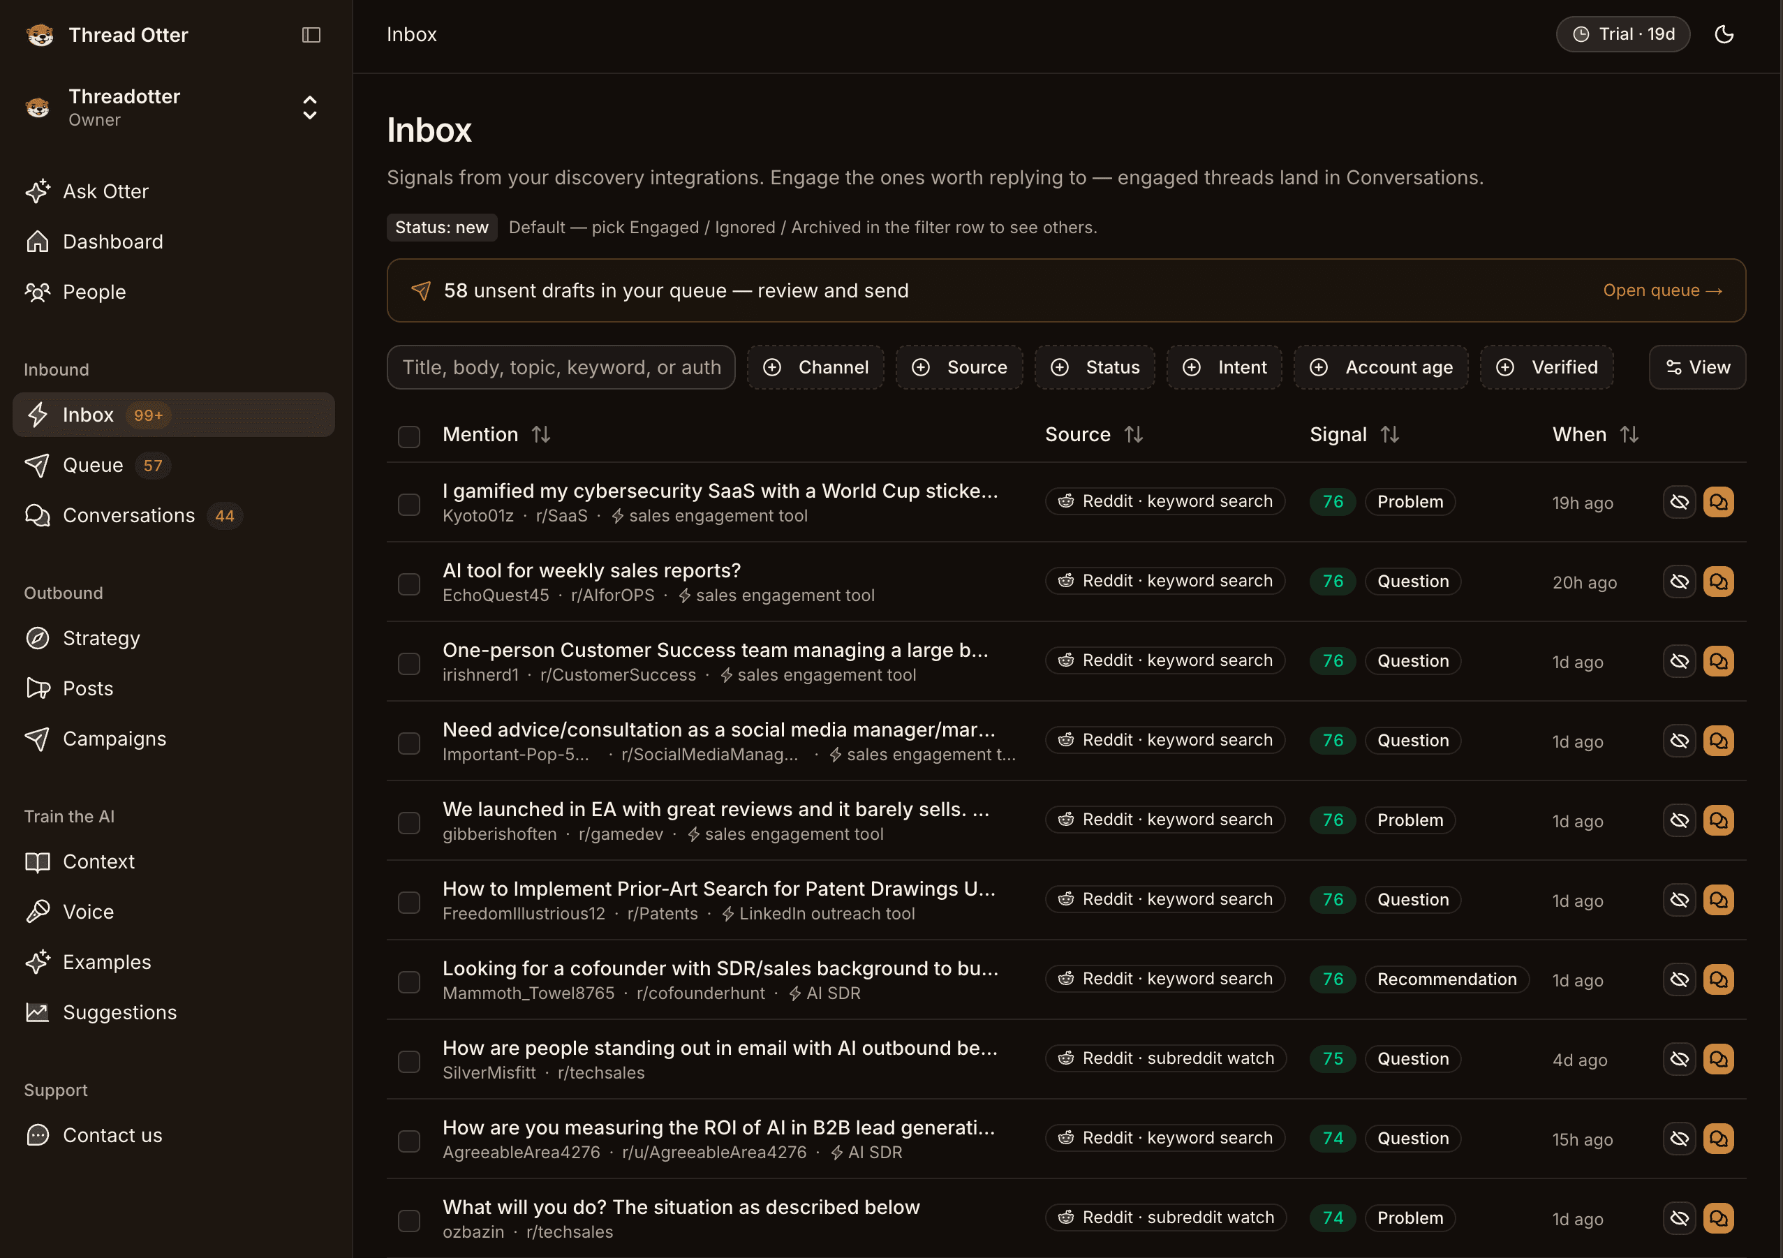This screenshot has height=1258, width=1783.
Task: Open the Suggestions page
Action: pyautogui.click(x=174, y=1012)
